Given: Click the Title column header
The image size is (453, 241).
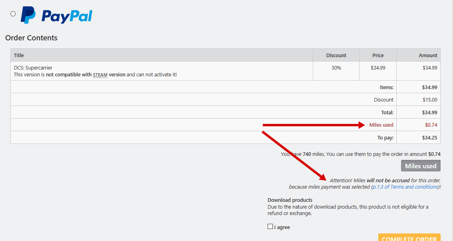Looking at the screenshot, I should point(19,55).
